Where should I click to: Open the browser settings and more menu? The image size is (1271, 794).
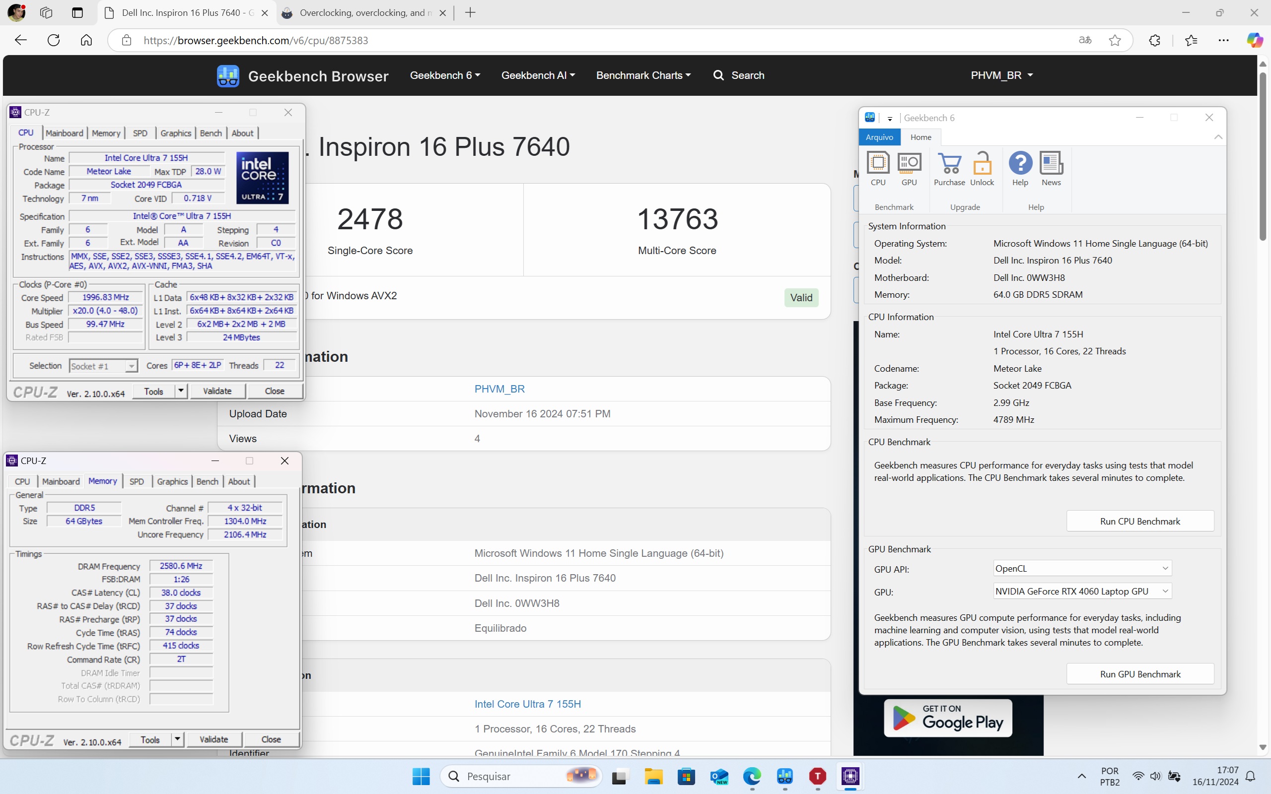[1223, 40]
